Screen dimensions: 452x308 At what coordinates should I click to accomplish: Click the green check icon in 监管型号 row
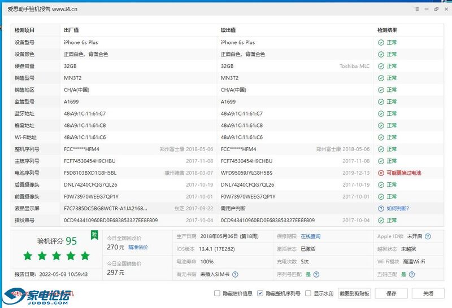(x=381, y=102)
